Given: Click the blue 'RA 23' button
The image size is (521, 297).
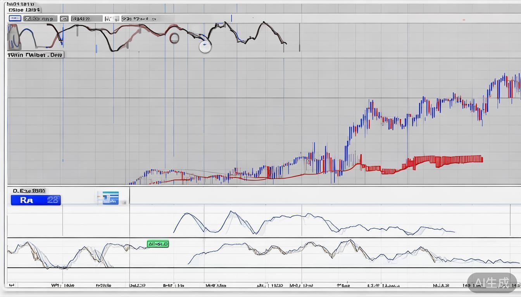Looking at the screenshot, I should click(x=36, y=200).
